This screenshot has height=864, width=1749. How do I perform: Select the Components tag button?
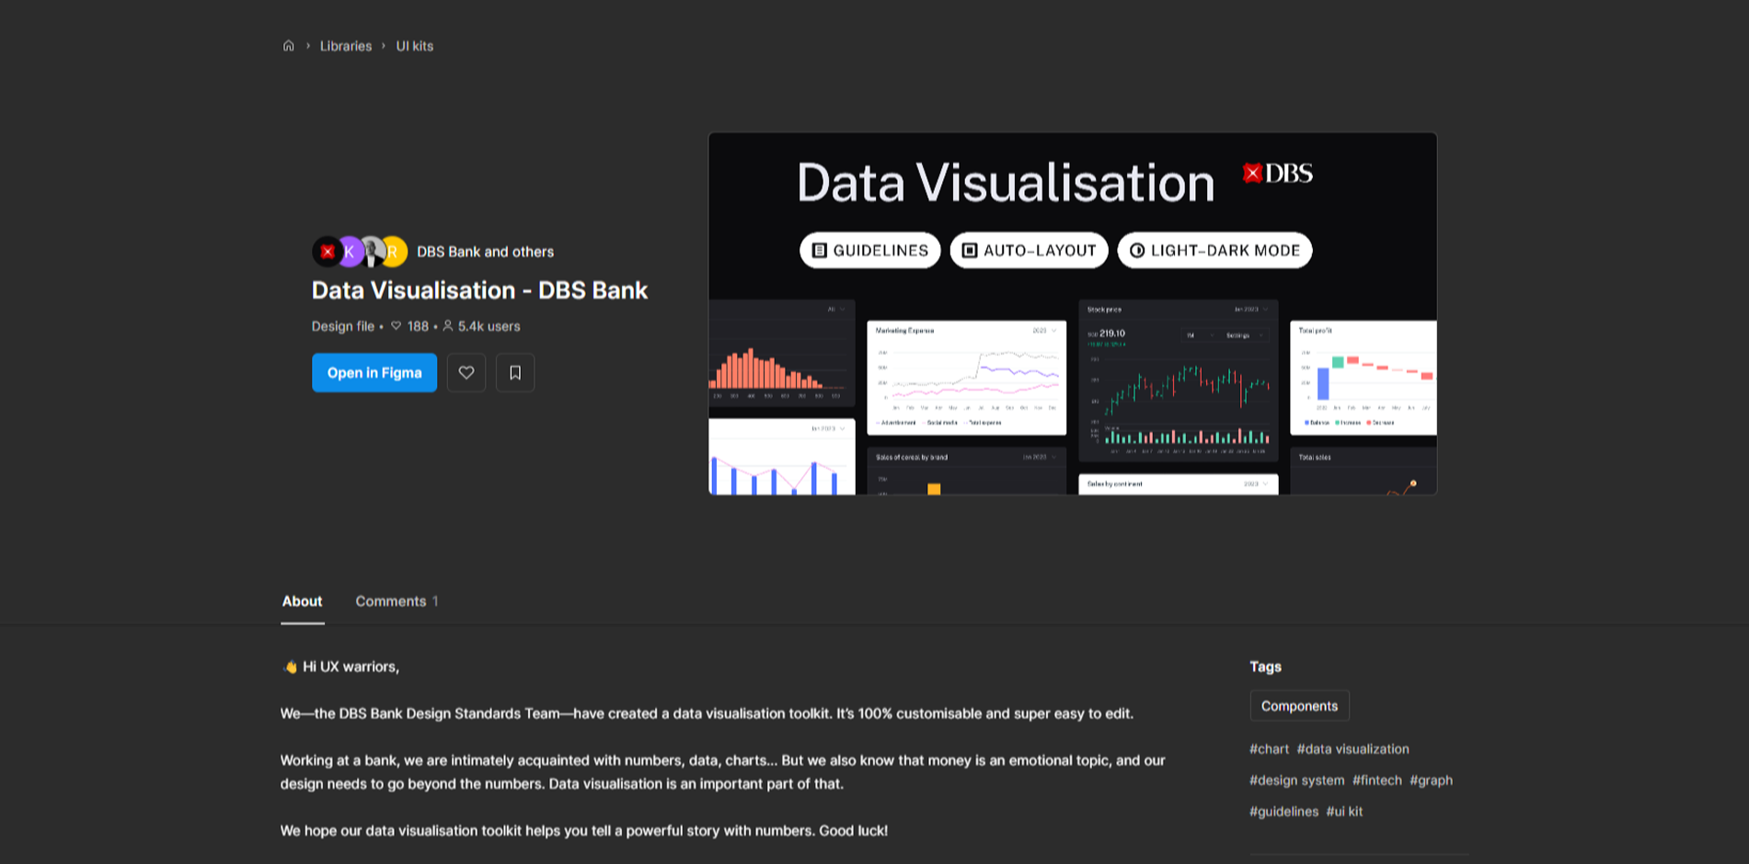click(1299, 706)
